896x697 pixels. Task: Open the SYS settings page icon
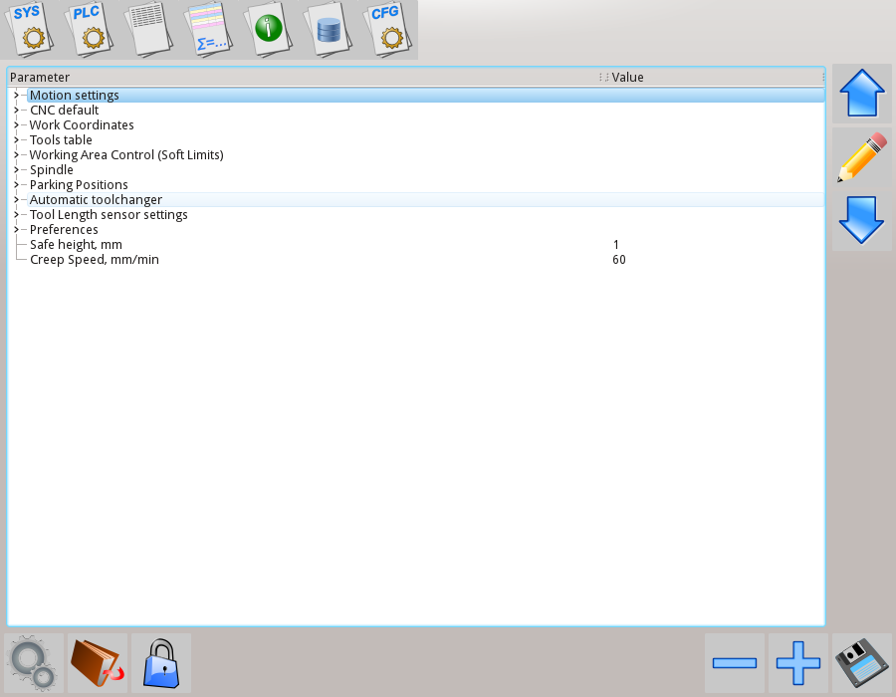tap(32, 28)
